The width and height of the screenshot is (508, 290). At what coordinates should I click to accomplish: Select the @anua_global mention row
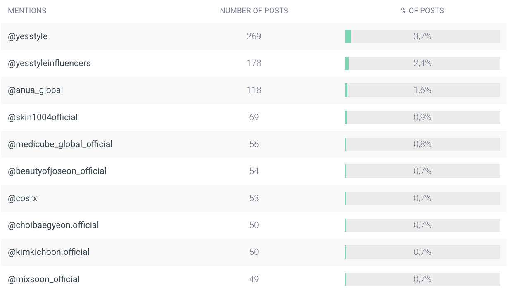coord(36,90)
